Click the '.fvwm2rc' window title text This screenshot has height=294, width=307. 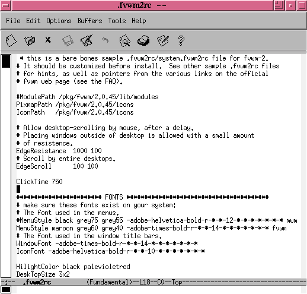point(135,5)
